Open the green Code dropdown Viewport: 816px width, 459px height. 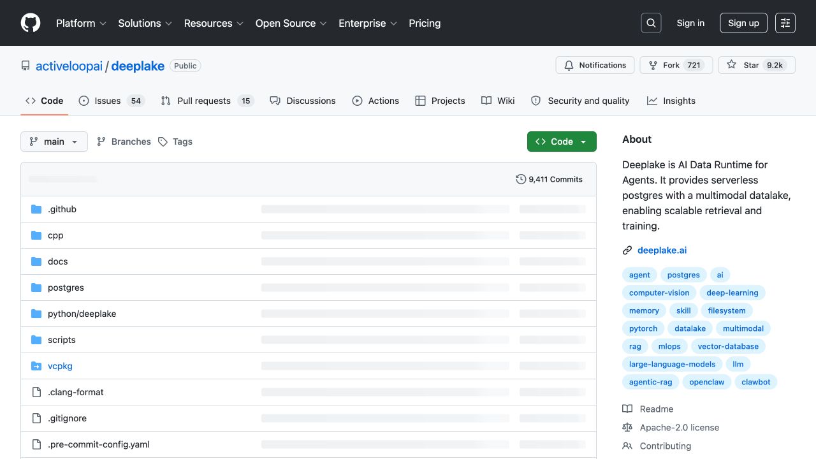coord(562,142)
